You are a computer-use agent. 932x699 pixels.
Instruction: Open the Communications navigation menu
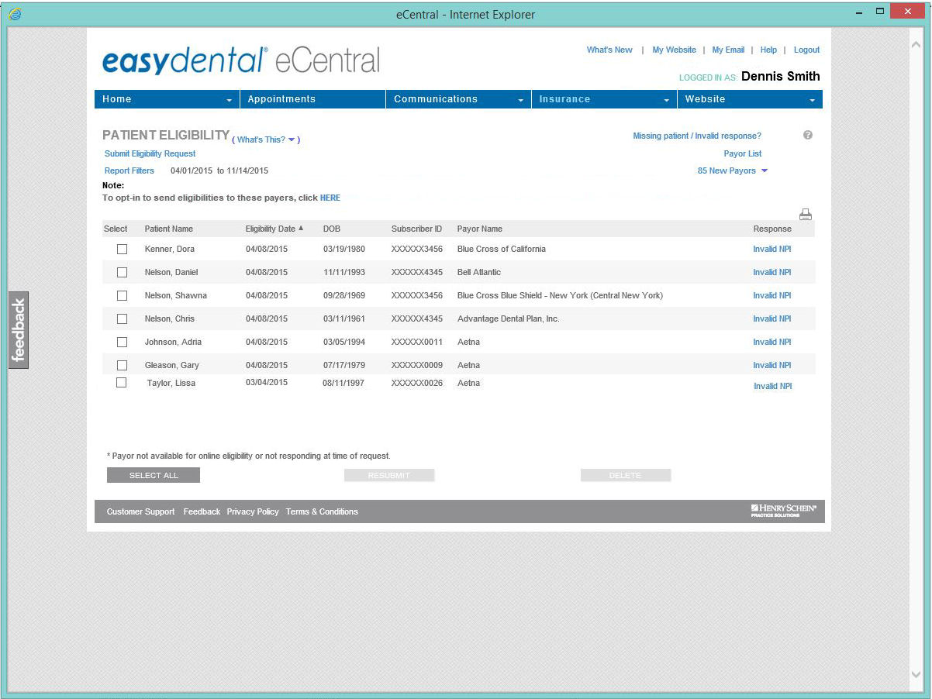pos(458,99)
